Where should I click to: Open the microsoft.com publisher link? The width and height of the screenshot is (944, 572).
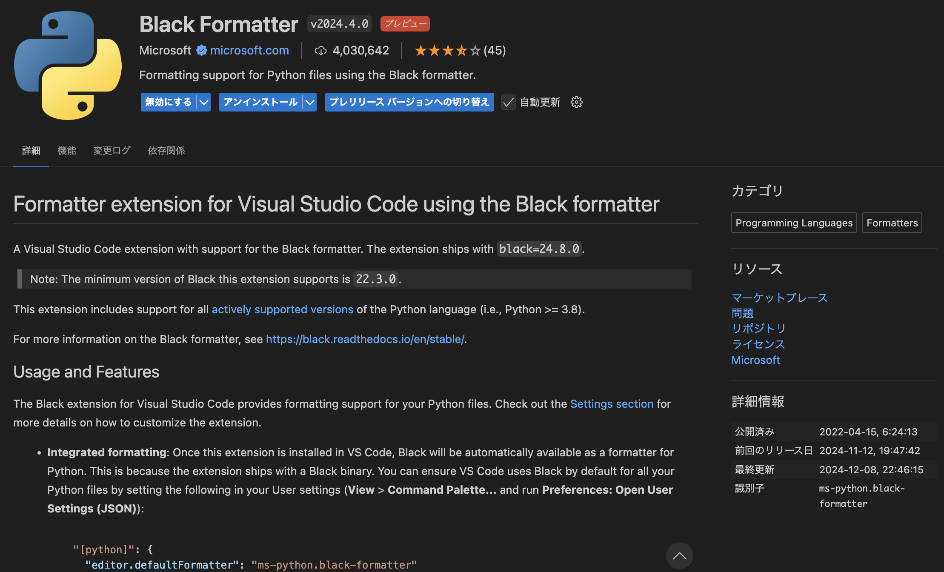point(249,50)
